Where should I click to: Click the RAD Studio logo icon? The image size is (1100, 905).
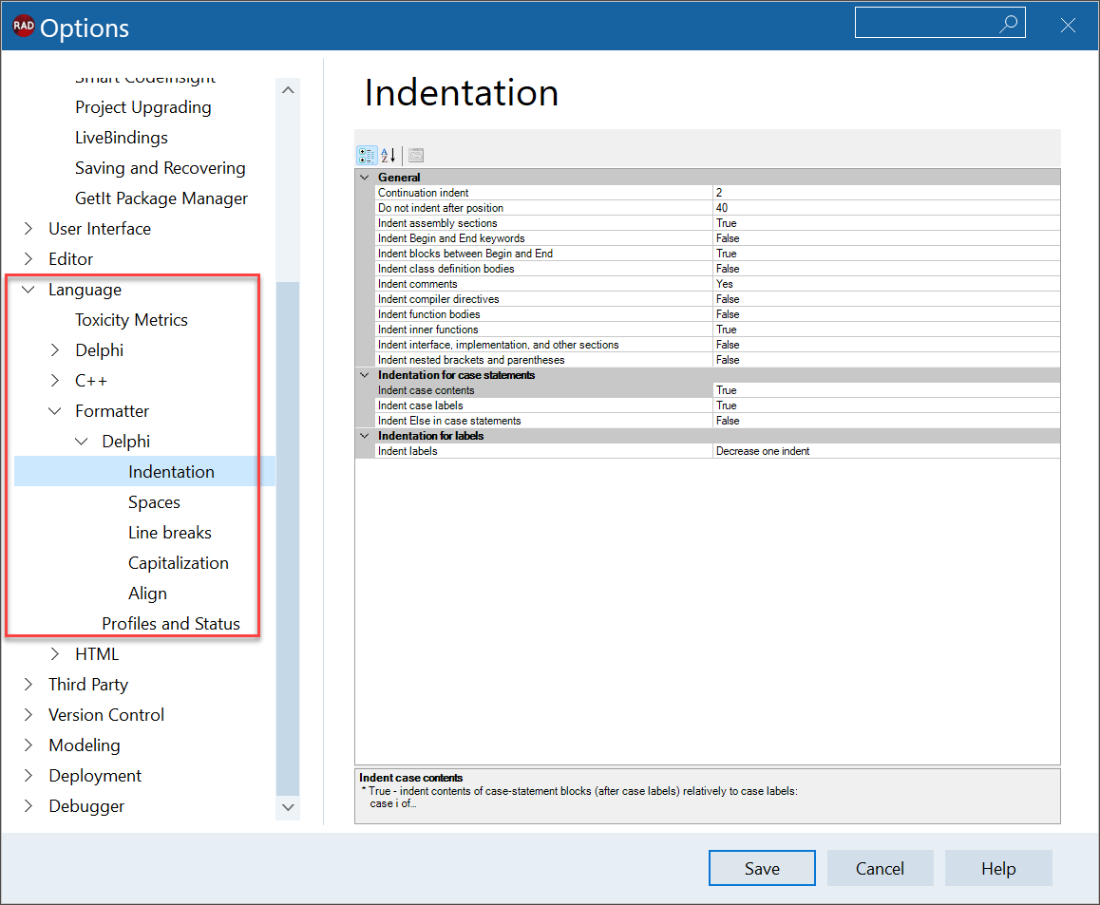[23, 28]
